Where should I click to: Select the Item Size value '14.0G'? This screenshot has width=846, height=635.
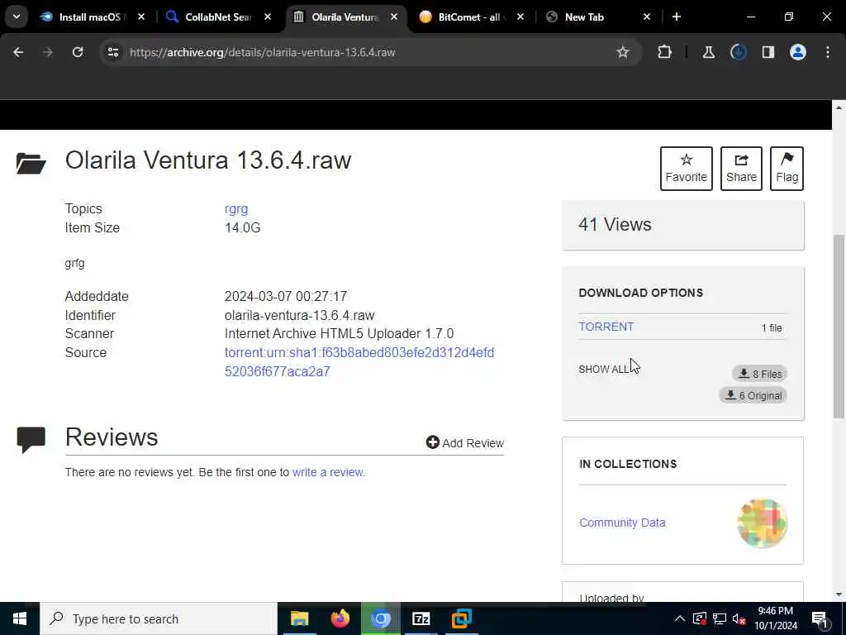coord(242,228)
